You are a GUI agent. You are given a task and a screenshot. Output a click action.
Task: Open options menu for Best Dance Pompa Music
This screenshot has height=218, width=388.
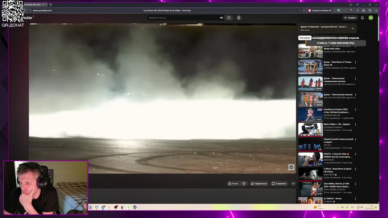[356, 62]
